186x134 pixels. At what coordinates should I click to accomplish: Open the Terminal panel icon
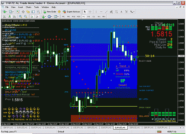[33, 12]
